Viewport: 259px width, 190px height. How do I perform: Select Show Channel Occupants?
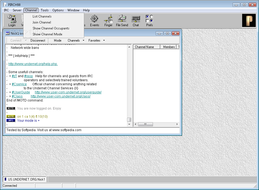coord(51,28)
